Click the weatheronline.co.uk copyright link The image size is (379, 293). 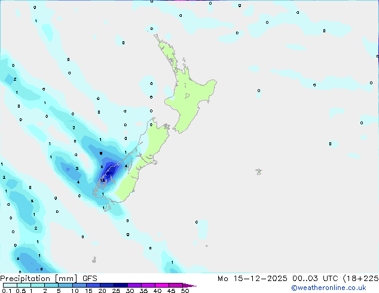(x=328, y=288)
